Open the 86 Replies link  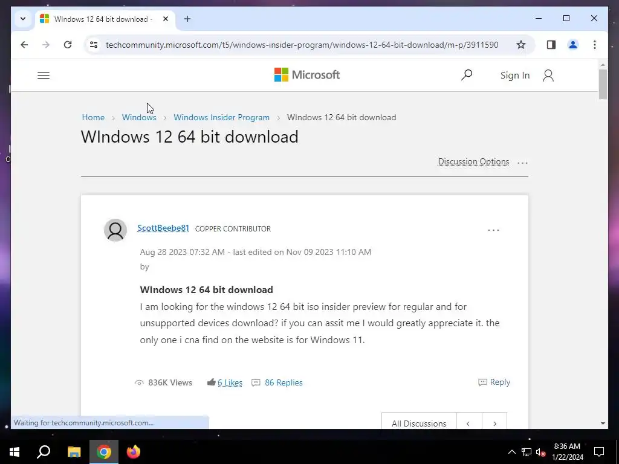[284, 382]
